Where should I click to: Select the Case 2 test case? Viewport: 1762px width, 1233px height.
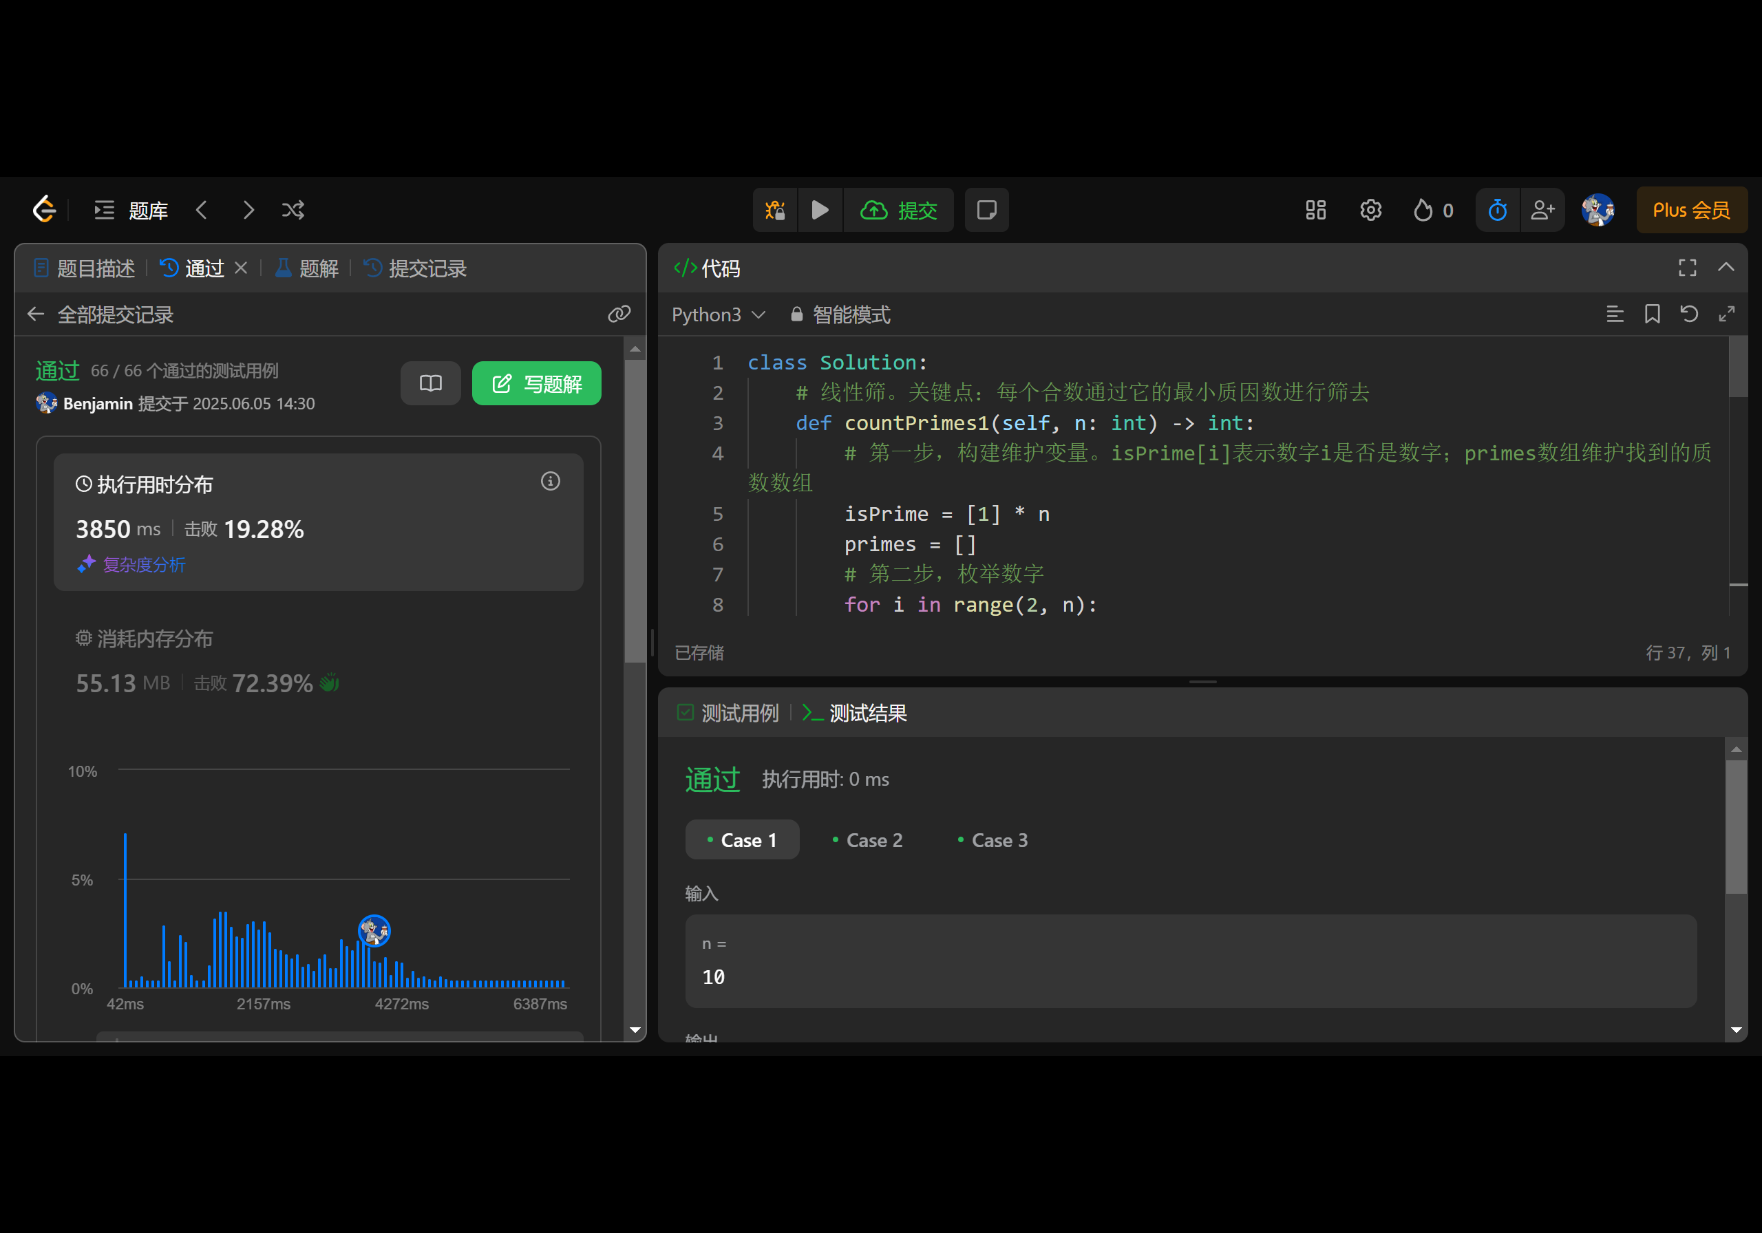pos(867,840)
